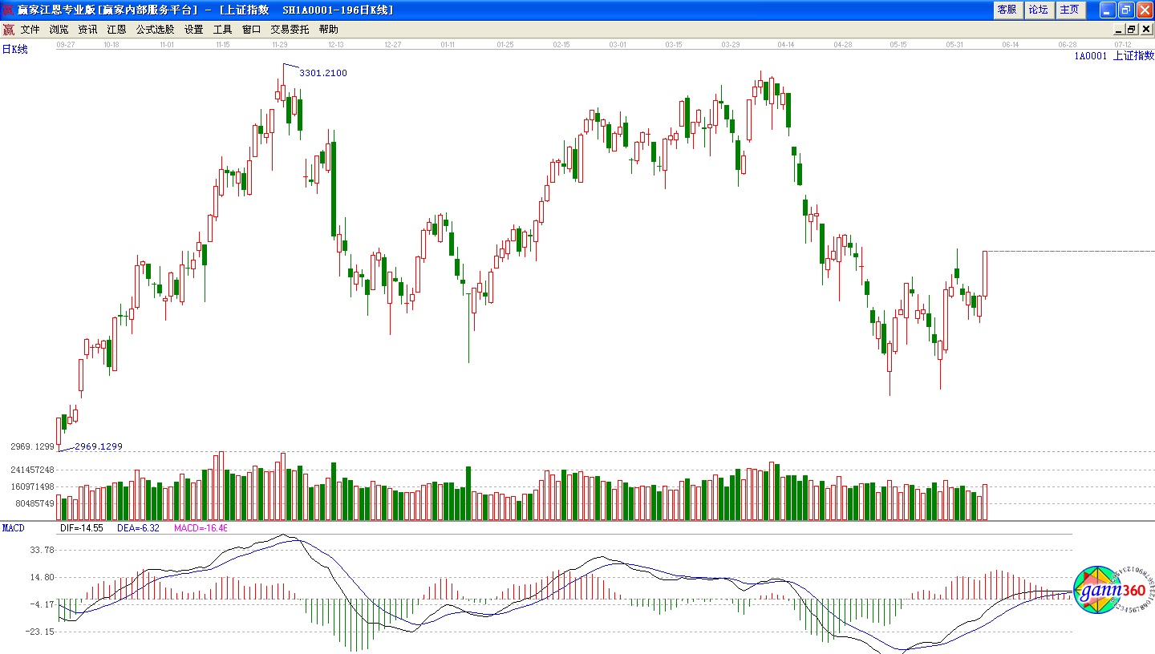Click the 论坛 button
Viewport: 1155px width, 654px height.
pos(1039,10)
